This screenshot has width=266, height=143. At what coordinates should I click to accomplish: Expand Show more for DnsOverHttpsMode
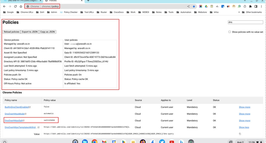(x=244, y=114)
